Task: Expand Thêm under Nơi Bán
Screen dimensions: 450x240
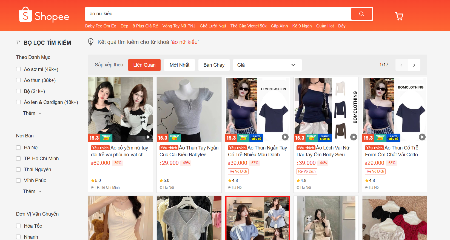Action: (32, 191)
